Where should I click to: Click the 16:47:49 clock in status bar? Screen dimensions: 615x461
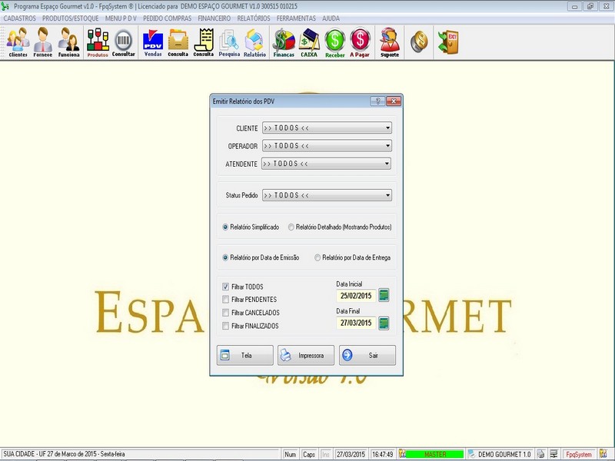pos(382,454)
